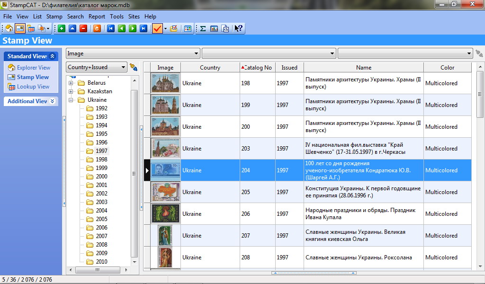Viewport: 485px width, 284px height.
Task: Expand the Kazakstan tree node
Action: (x=71, y=91)
